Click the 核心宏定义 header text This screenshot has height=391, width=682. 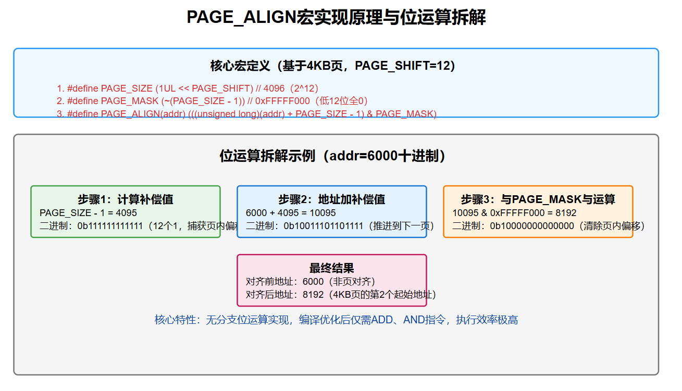point(340,66)
